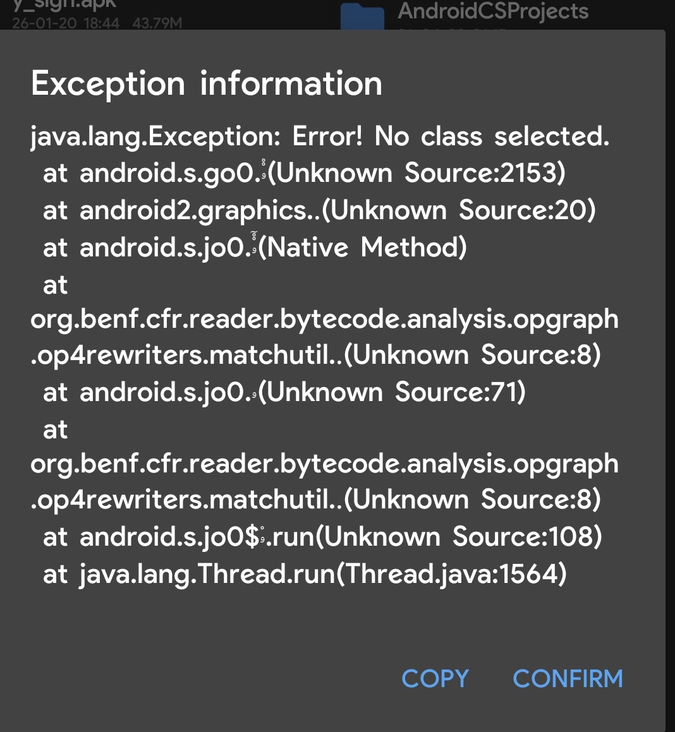The image size is (675, 732).
Task: Tap the Native Method stack trace line
Action: point(255,247)
